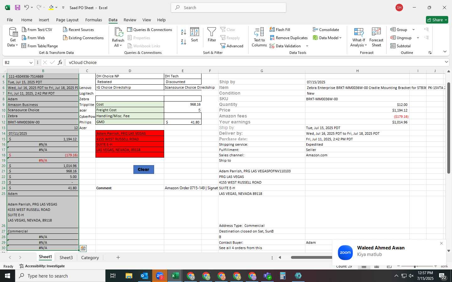
Task: Open Outline dialog launcher
Action: [430, 53]
